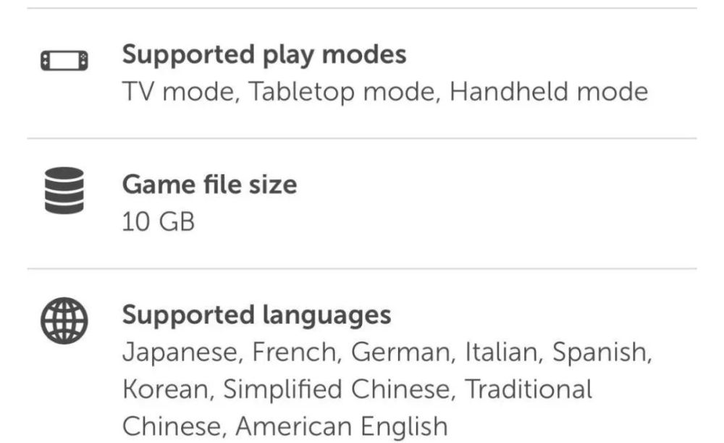Click 'TV mode' in play modes
The height and width of the screenshot is (443, 724).
tap(178, 92)
